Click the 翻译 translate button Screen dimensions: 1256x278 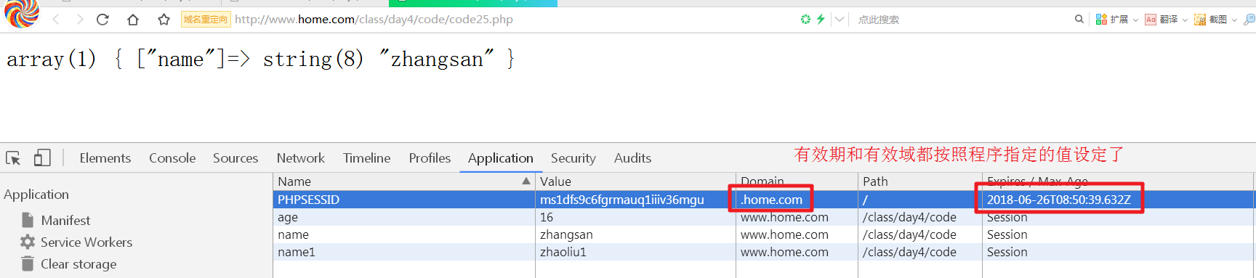1162,20
